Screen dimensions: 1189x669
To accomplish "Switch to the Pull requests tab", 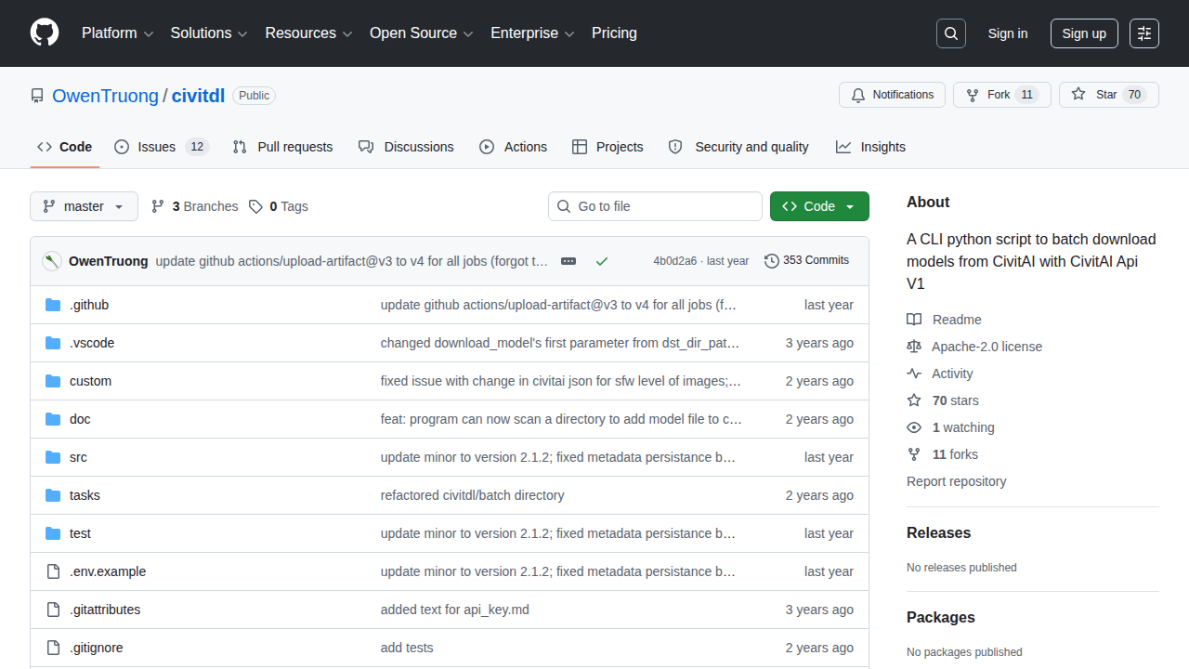I will pos(282,147).
